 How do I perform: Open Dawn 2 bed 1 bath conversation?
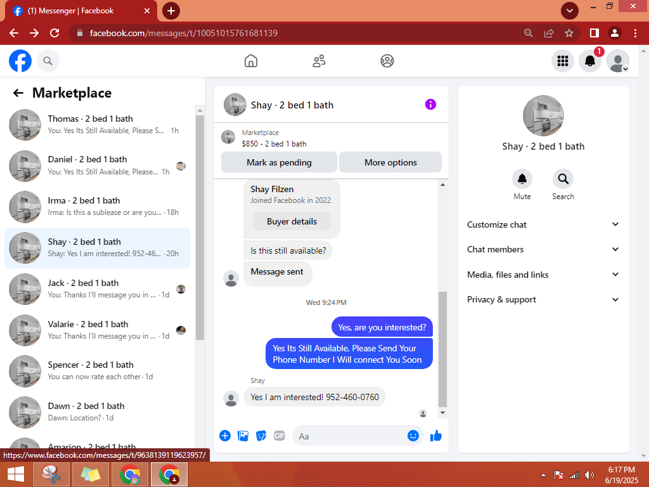pyautogui.click(x=97, y=412)
